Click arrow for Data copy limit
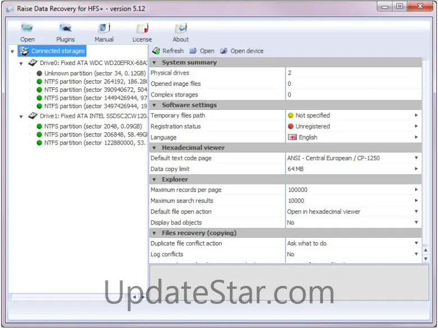The height and width of the screenshot is (328, 438). coord(416,169)
